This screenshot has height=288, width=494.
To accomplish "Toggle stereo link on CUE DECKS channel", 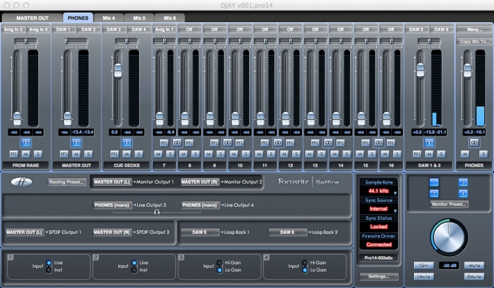I will (127, 141).
